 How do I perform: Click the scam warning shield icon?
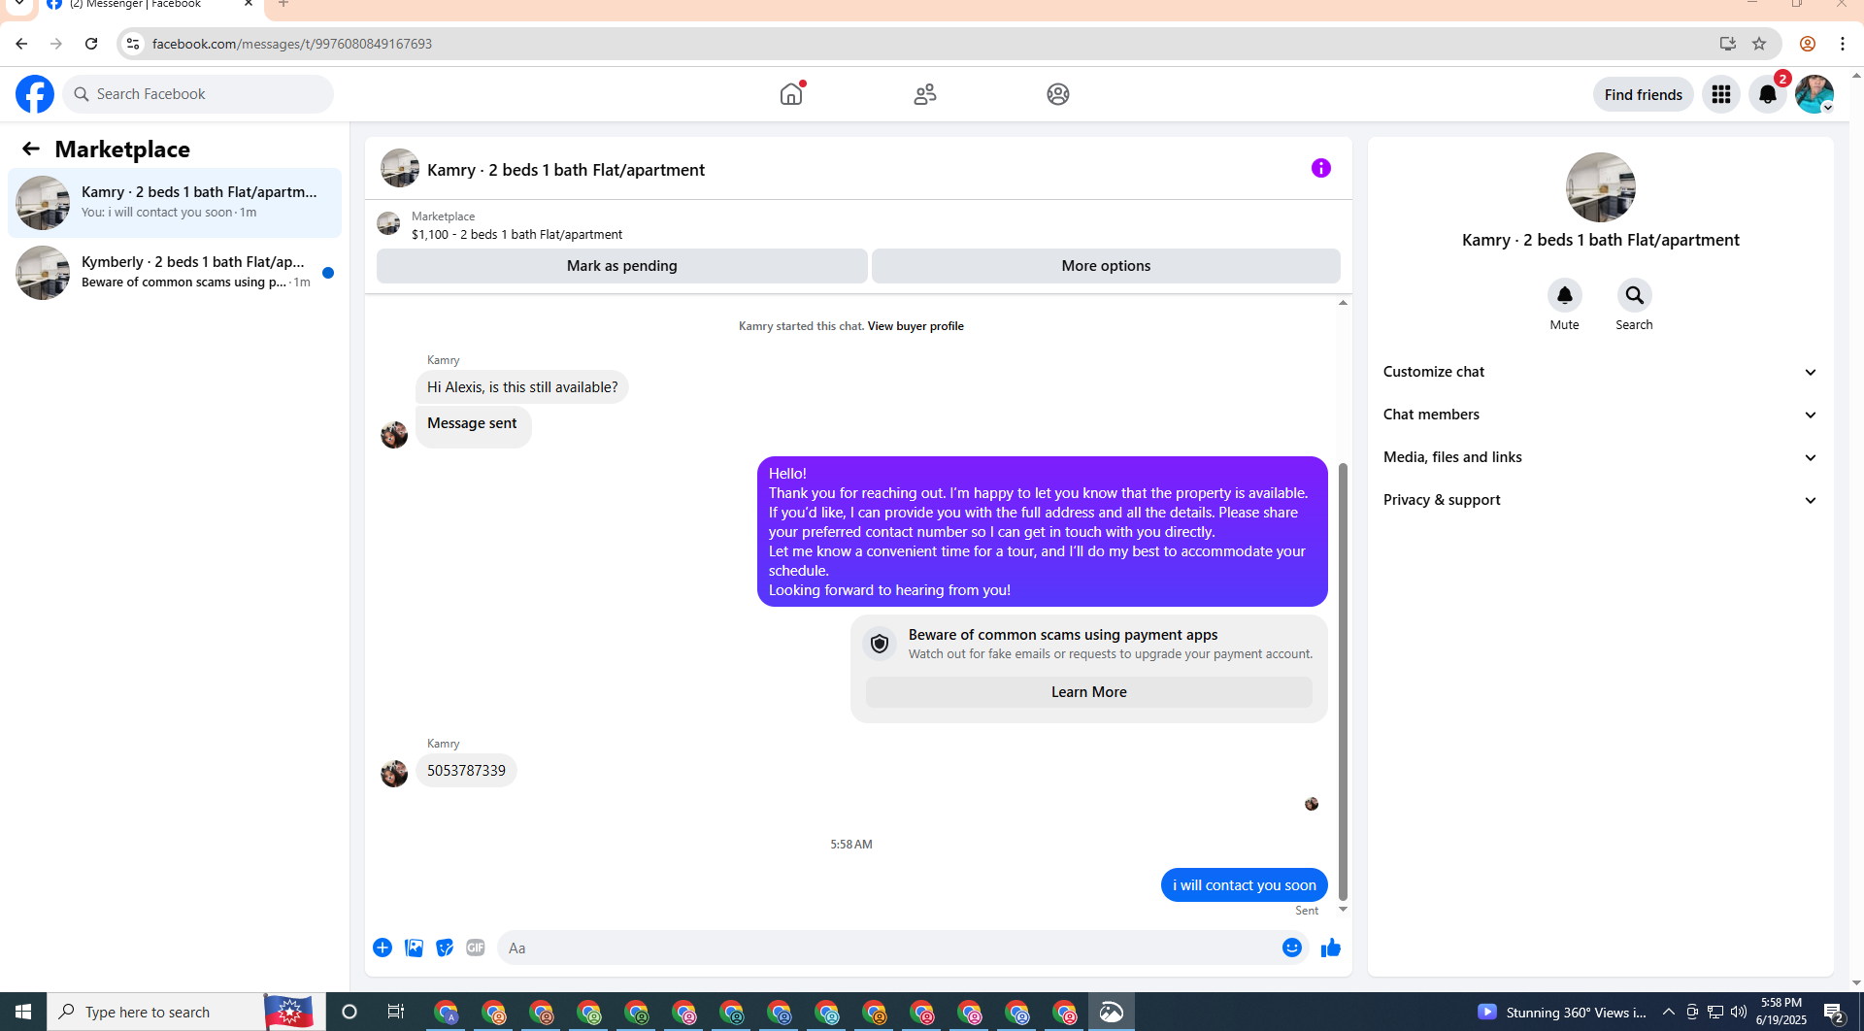[880, 644]
